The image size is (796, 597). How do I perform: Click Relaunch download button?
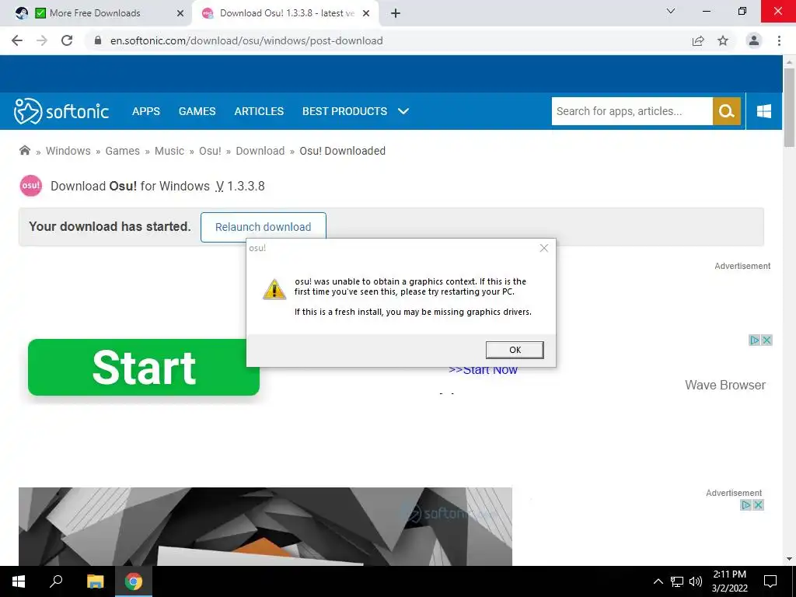(x=263, y=227)
